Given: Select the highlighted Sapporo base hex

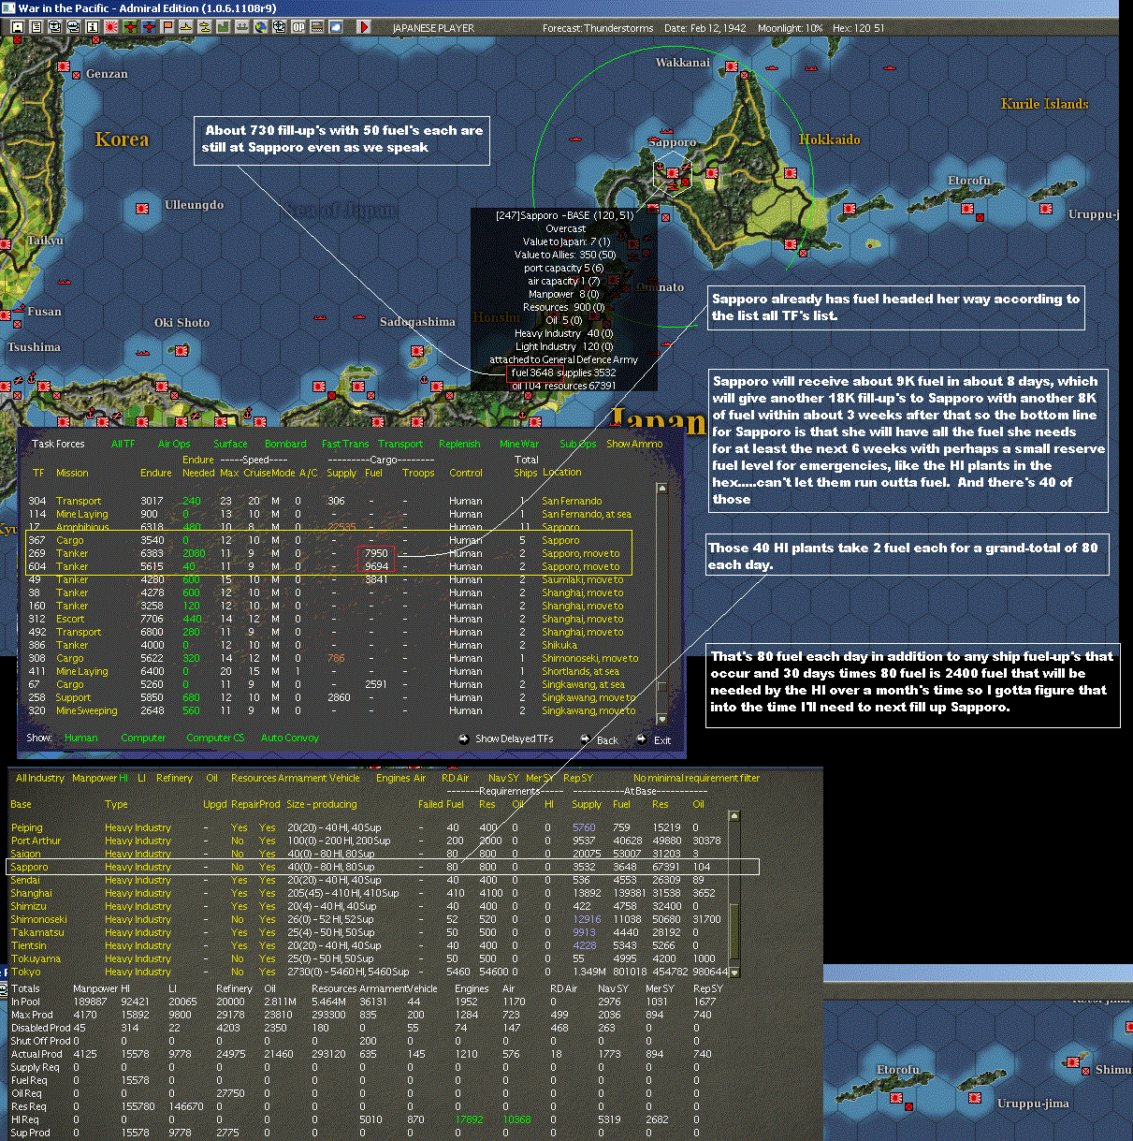Looking at the screenshot, I should (673, 174).
